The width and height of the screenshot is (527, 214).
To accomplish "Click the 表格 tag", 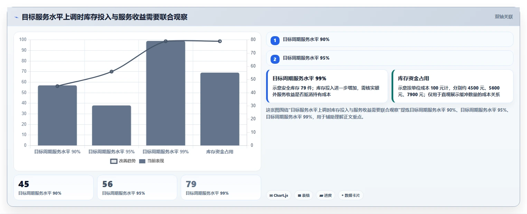I will click(303, 195).
